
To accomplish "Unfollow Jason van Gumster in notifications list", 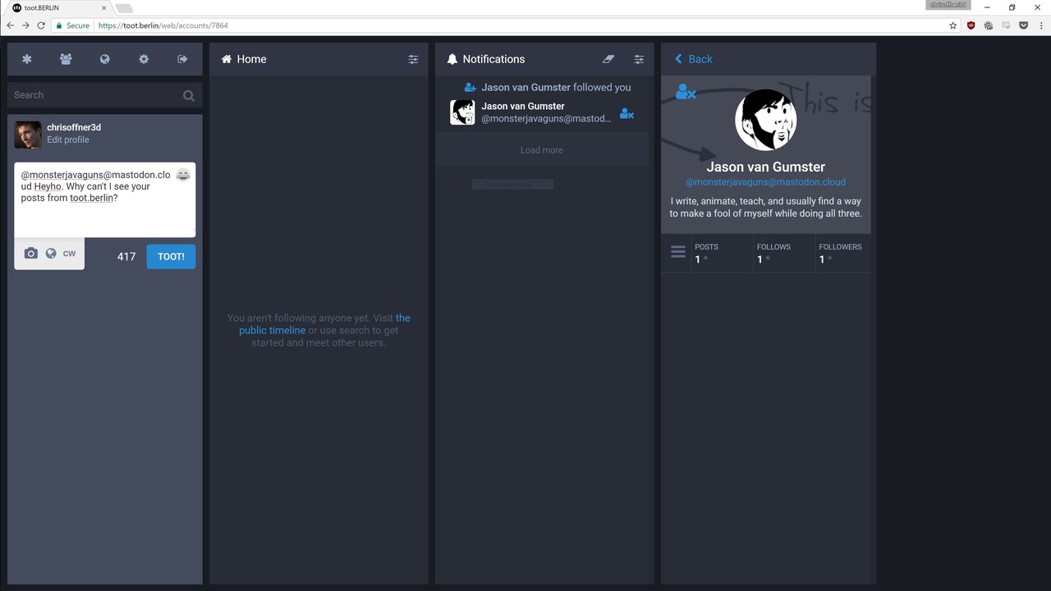I will pos(626,113).
